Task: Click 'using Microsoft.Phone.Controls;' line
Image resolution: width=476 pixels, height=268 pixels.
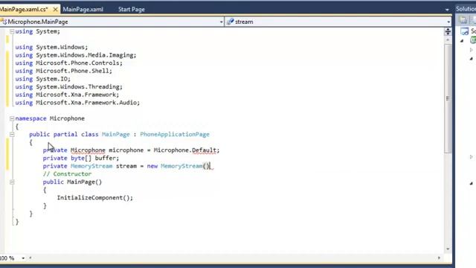Action: click(68, 63)
